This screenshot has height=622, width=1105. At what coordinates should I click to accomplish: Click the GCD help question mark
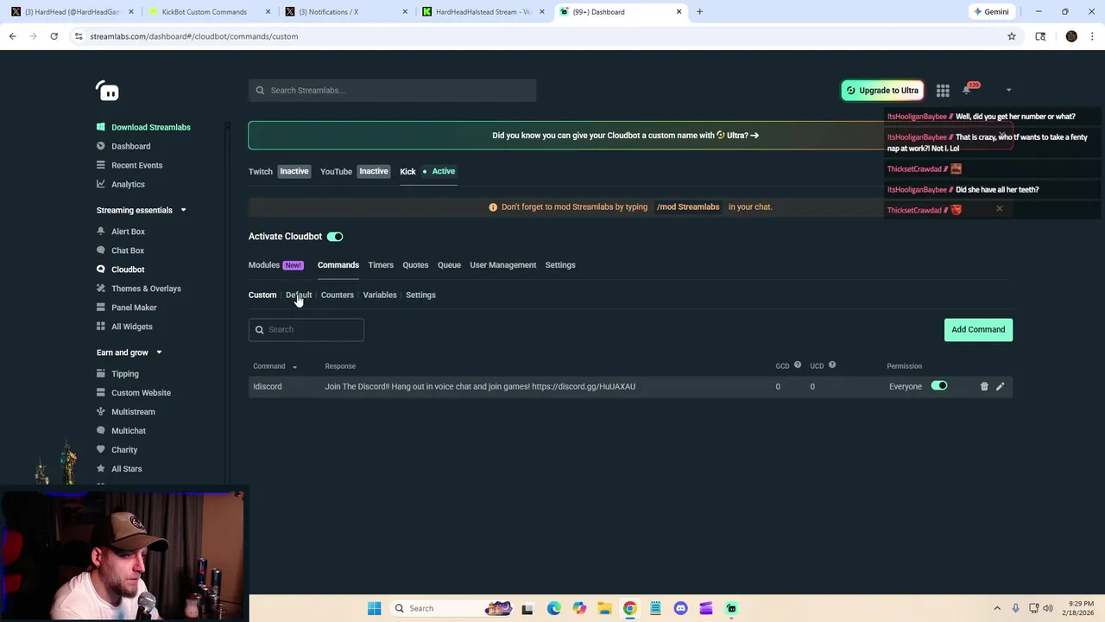tap(798, 365)
